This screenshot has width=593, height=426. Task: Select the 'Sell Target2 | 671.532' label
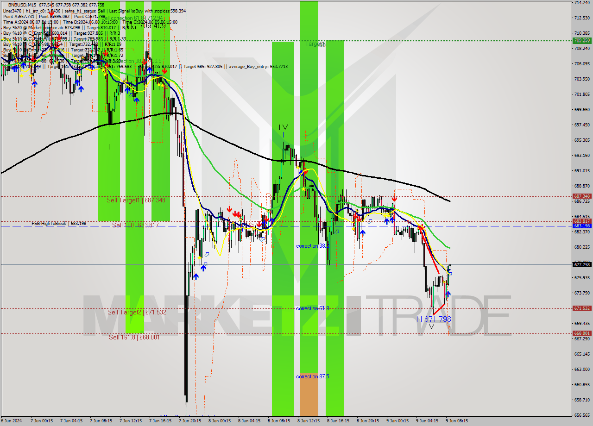tap(137, 312)
